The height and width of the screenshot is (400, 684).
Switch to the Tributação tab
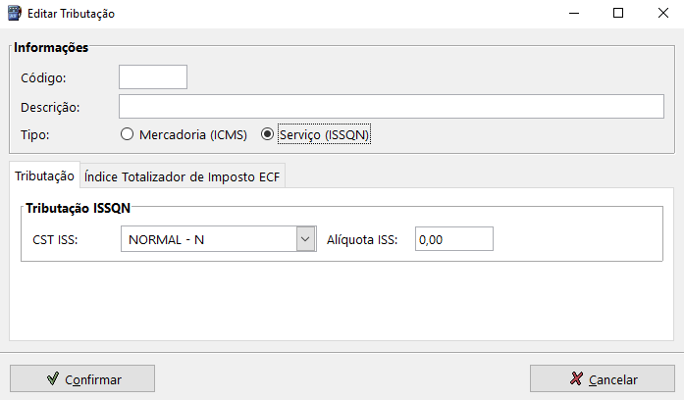(44, 176)
